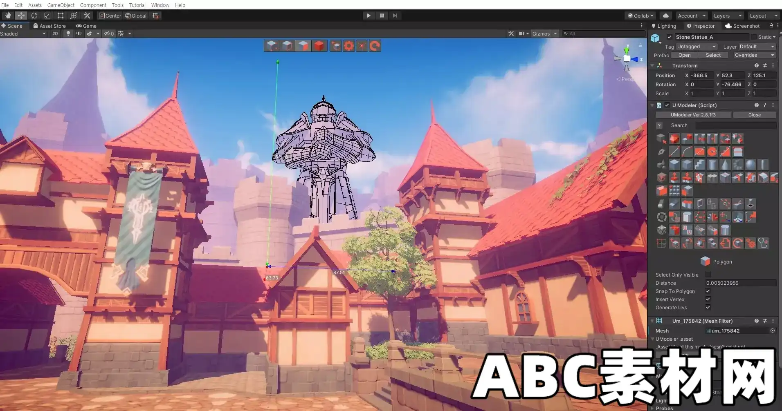
Task: Click the UModeler stethoscope diagnose icon
Action: [763, 243]
